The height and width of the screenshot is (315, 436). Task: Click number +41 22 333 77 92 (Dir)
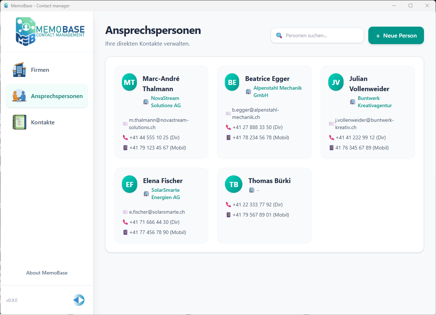257,205
